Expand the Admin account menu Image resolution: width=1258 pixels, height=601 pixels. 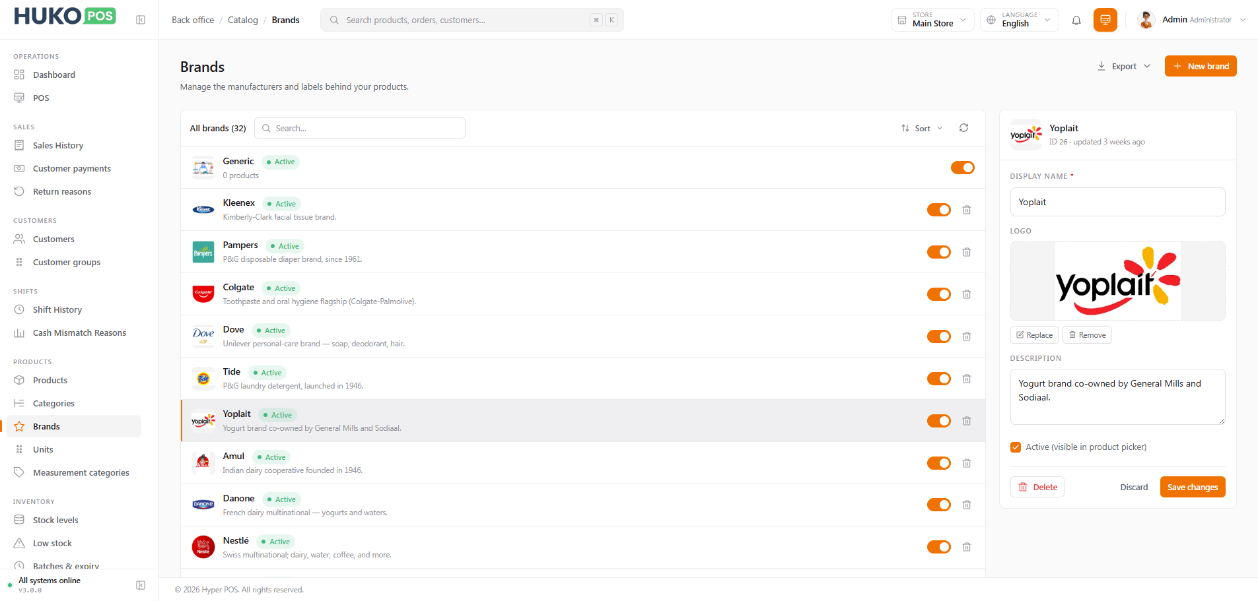pos(1192,20)
